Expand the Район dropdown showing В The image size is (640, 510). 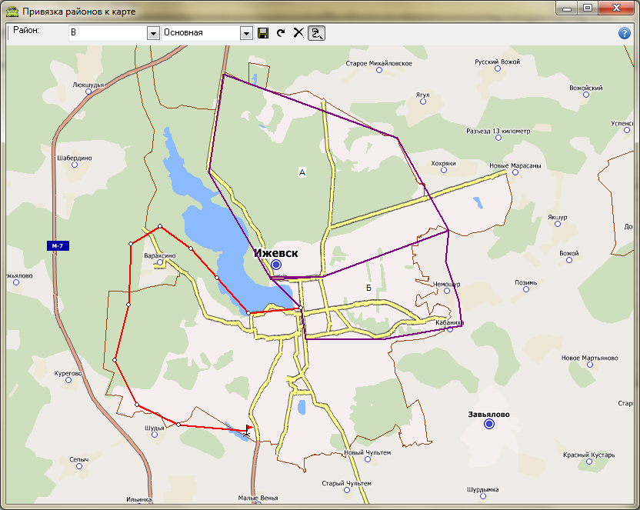tap(152, 33)
